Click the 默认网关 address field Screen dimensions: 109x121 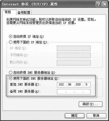(74, 62)
